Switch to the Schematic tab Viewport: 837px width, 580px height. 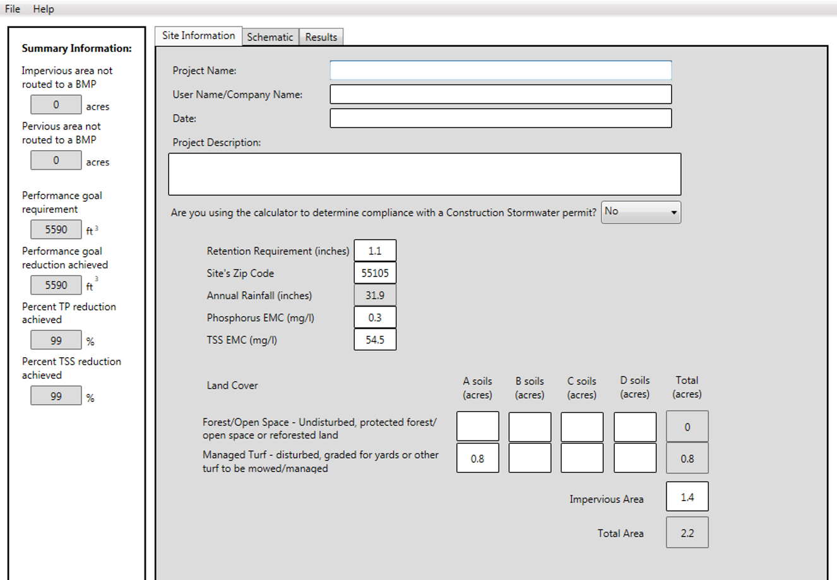click(x=270, y=36)
